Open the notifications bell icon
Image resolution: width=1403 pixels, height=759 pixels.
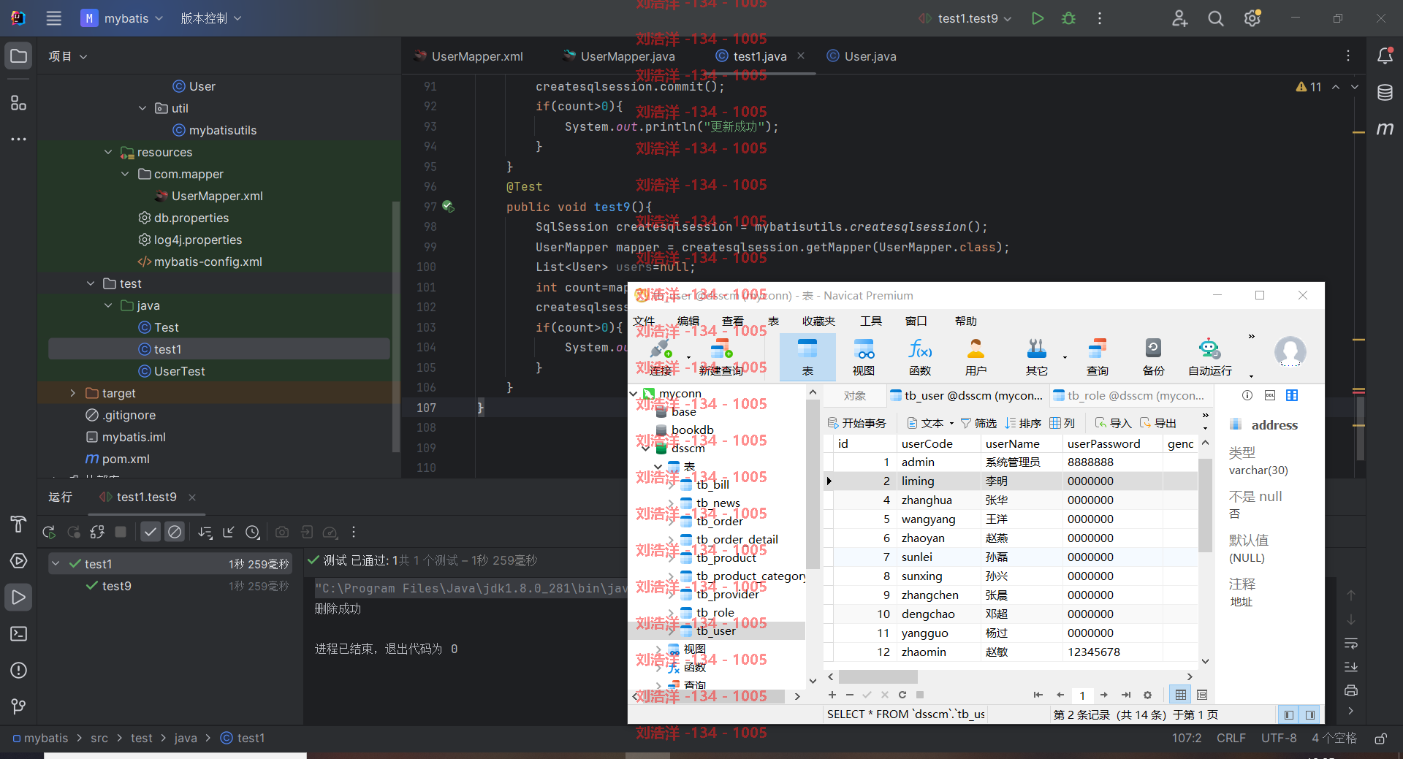click(x=1385, y=56)
